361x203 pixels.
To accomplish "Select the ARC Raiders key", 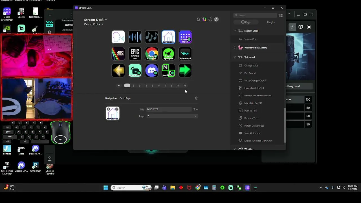I will tap(118, 54).
